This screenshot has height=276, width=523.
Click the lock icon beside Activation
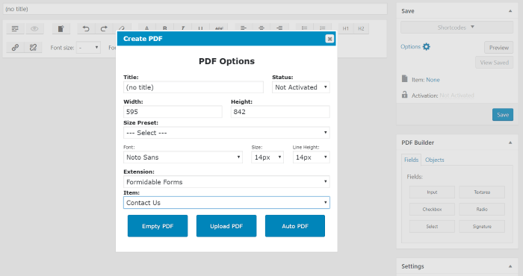tap(405, 95)
